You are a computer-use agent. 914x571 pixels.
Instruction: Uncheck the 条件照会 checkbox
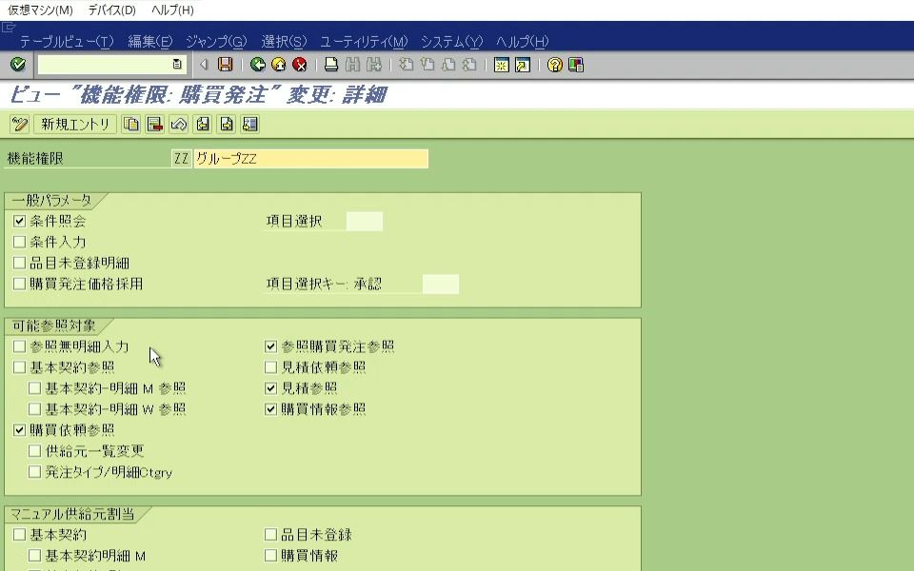click(x=19, y=221)
